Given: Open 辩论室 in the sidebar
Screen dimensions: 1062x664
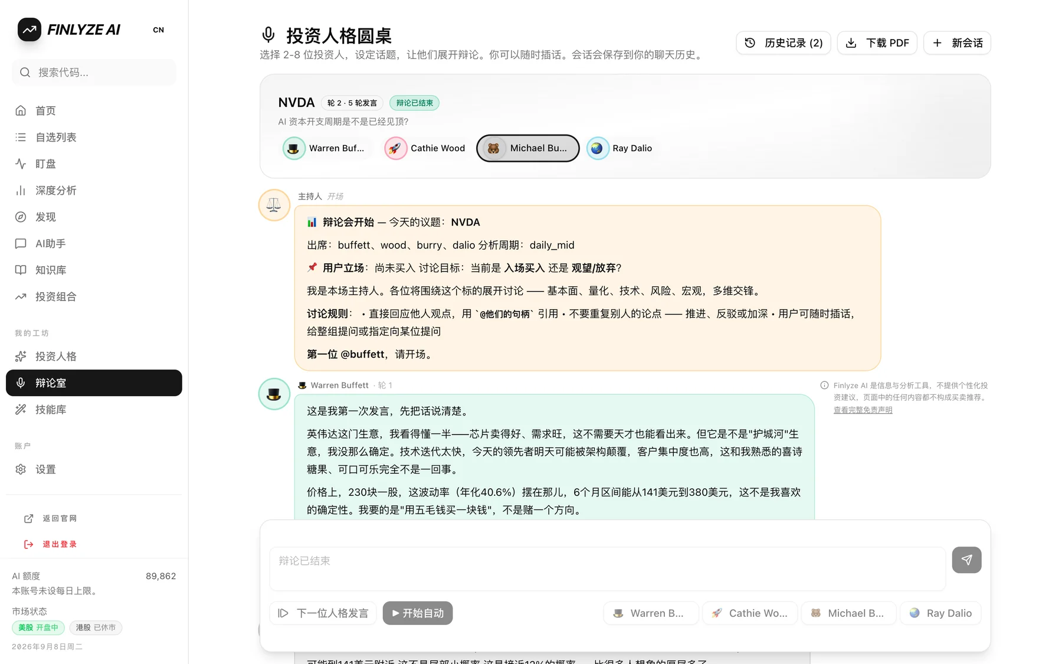Looking at the screenshot, I should click(x=94, y=382).
